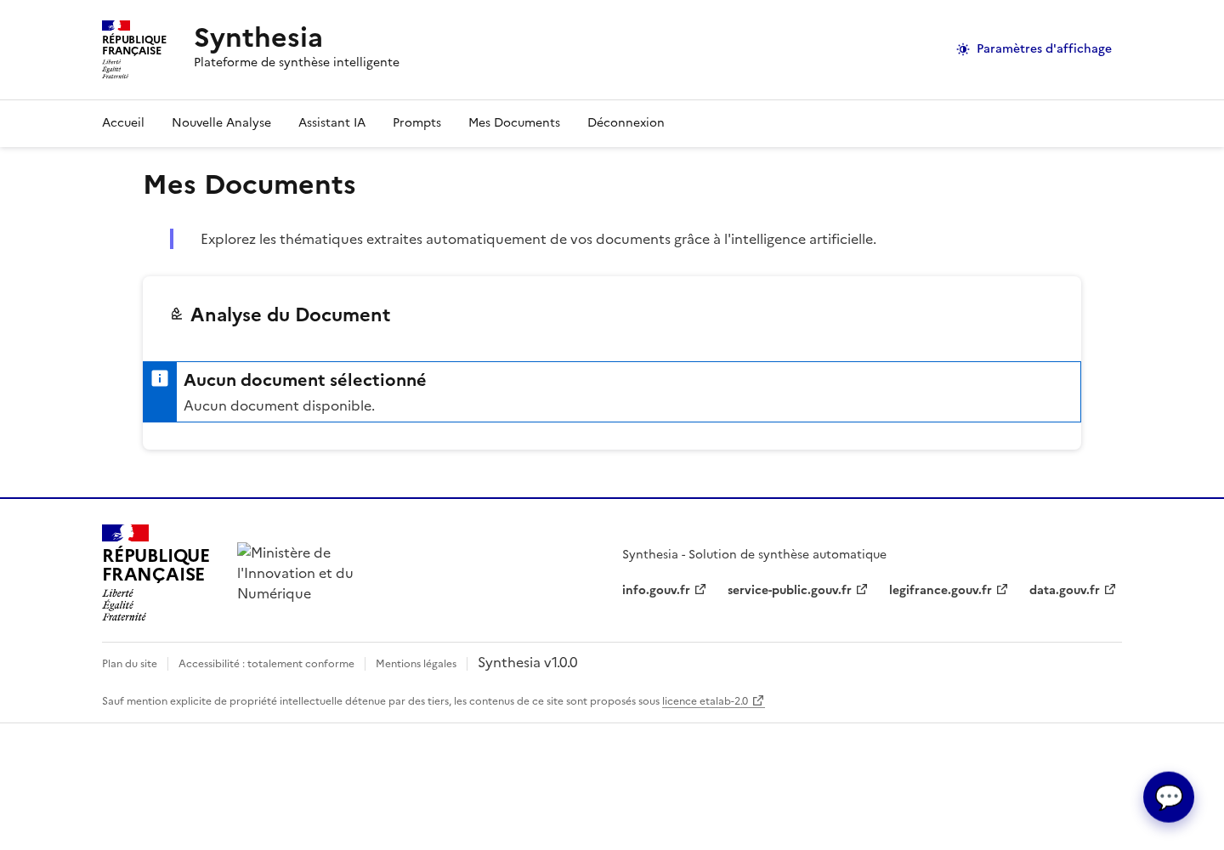Click the 'Explorez les thématiques' intro sentence

pos(538,239)
